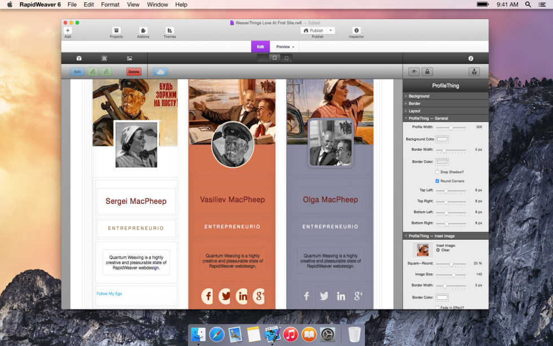Open General section Border Color swatch

[x=442, y=162]
